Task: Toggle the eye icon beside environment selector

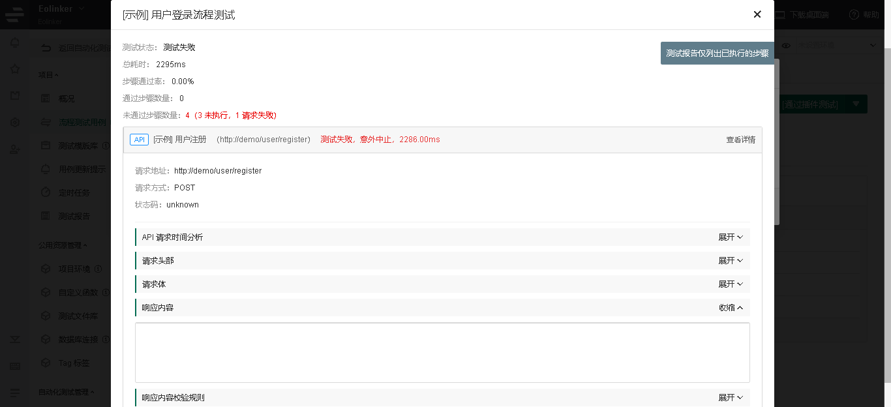Action: coord(786,45)
